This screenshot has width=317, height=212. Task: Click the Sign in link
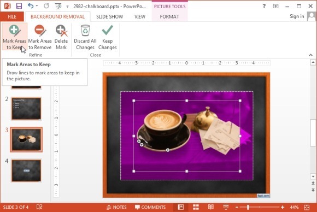coord(297,16)
